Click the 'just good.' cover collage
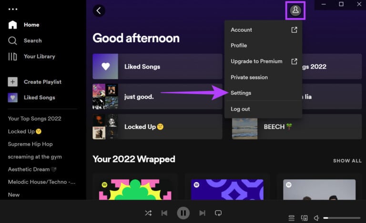Image resolution: width=366 pixels, height=223 pixels. pos(105,96)
